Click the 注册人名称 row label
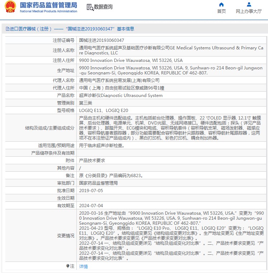 (64, 50)
